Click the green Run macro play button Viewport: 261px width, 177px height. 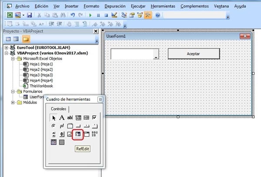point(90,16)
